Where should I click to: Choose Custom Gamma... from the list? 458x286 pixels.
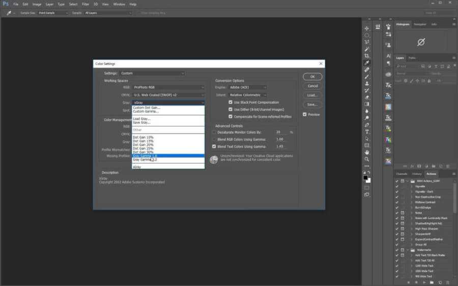(x=168, y=111)
